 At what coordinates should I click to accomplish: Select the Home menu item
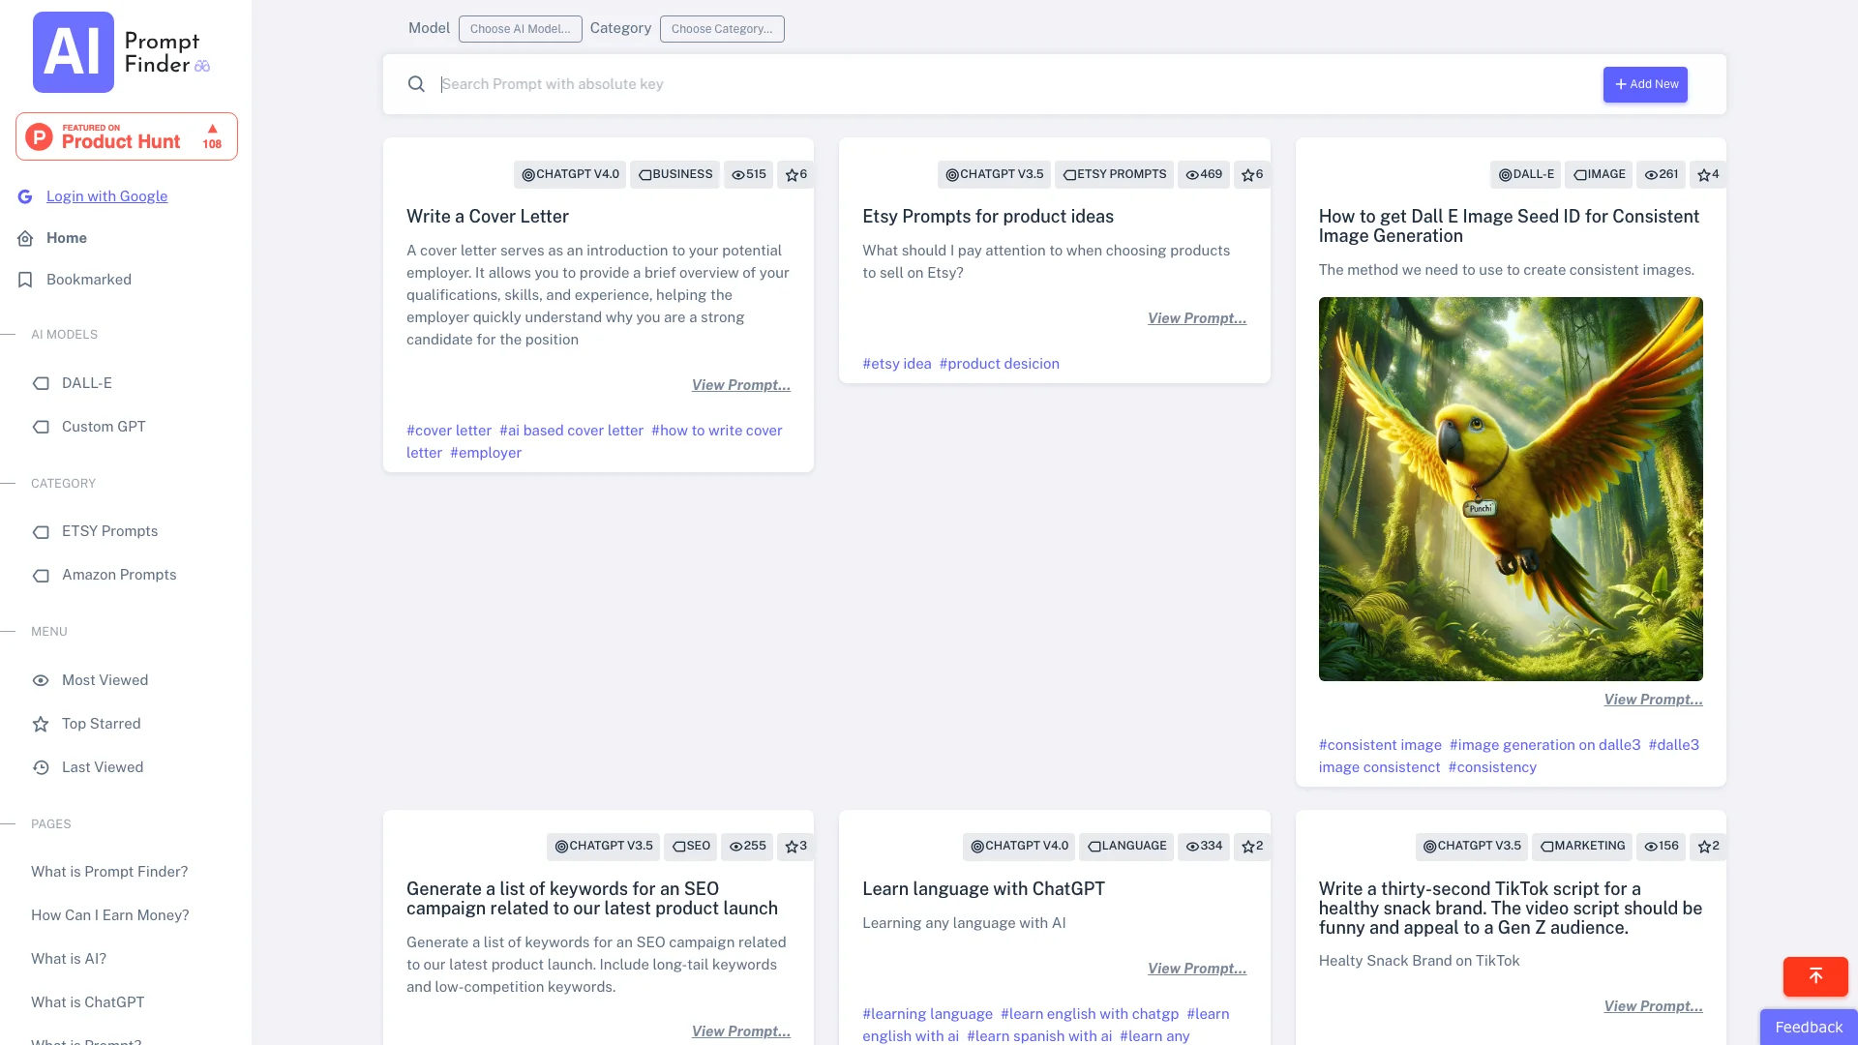coord(67,237)
